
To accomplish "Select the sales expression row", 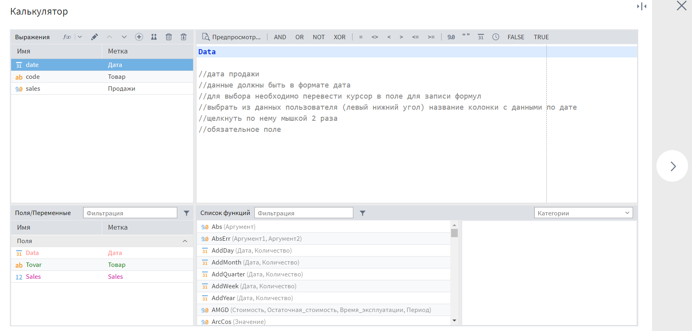I will click(x=102, y=88).
